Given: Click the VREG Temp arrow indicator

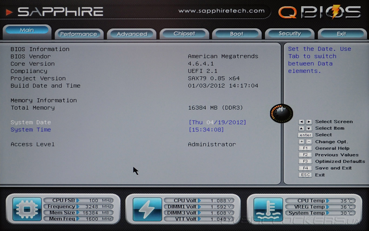Looking at the screenshot, I should [328, 207].
